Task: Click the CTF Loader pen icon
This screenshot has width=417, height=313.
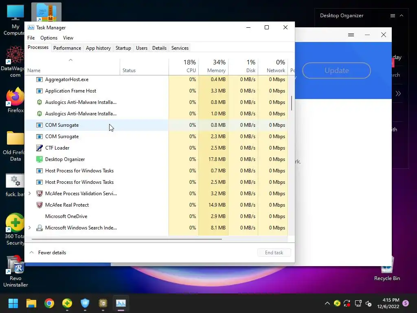Action: (40, 148)
